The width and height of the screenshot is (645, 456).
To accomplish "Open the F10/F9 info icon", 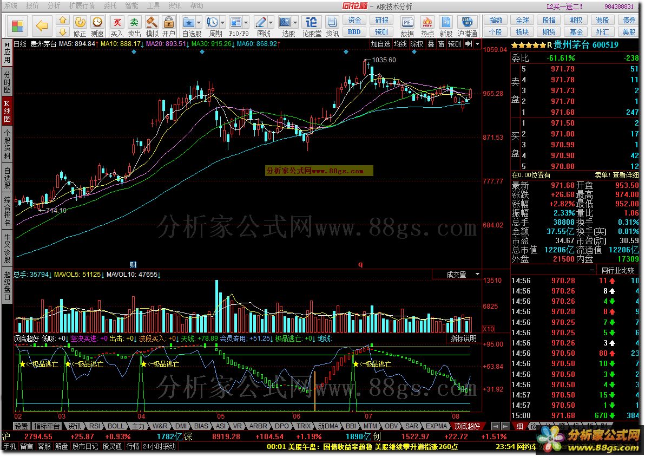I will coord(236,27).
